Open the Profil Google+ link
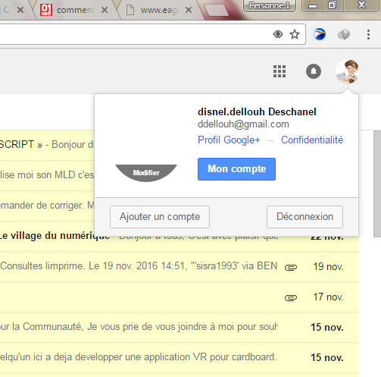The image size is (381, 377). [x=229, y=140]
